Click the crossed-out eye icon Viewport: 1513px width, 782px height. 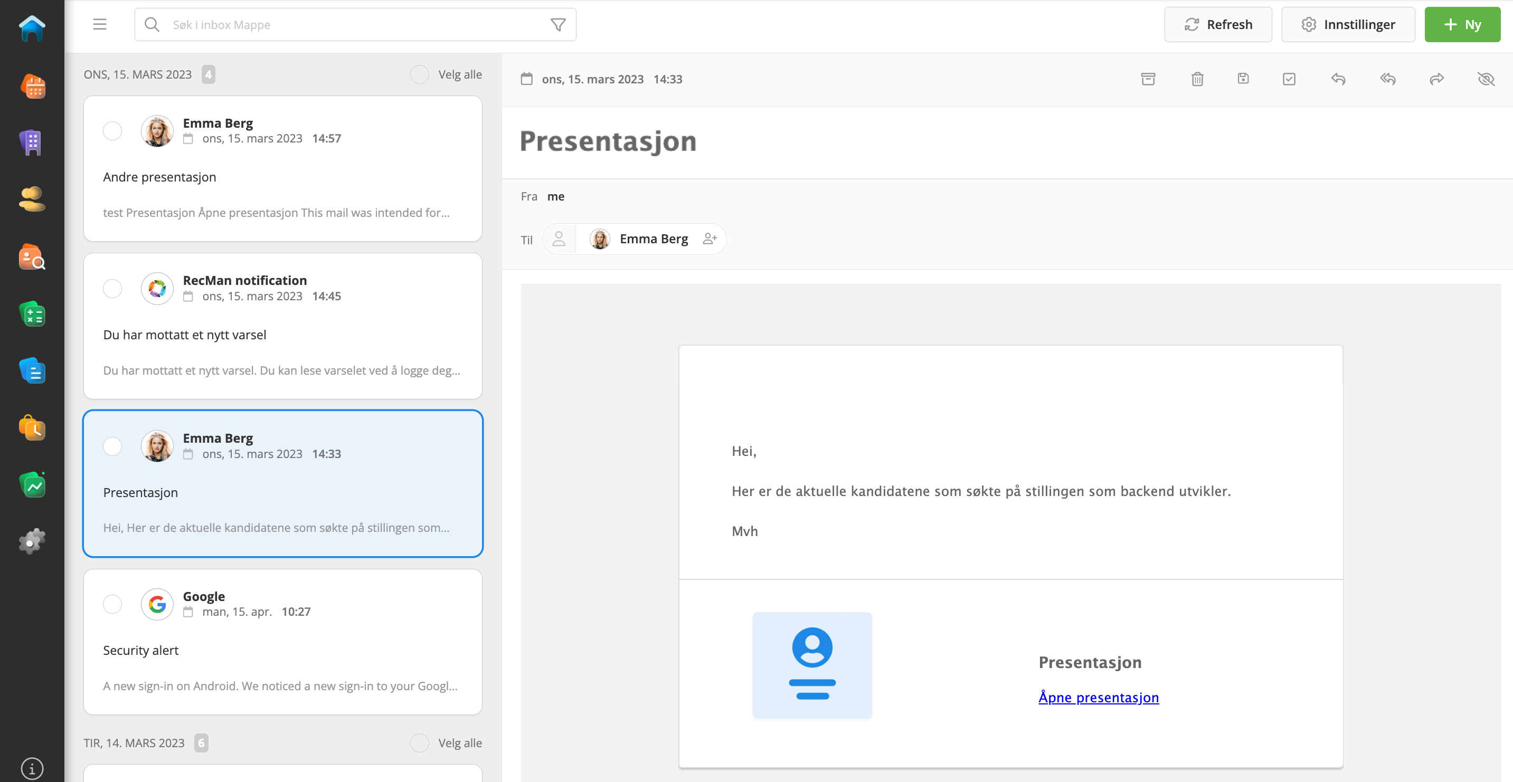pos(1486,79)
